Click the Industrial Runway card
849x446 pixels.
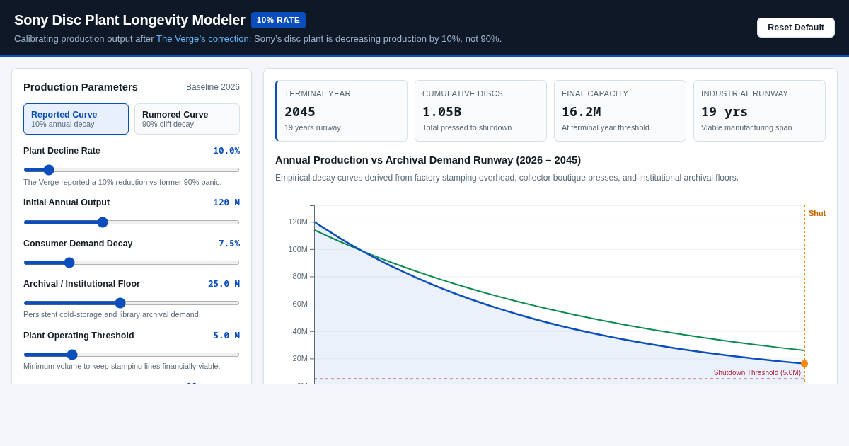(x=759, y=110)
